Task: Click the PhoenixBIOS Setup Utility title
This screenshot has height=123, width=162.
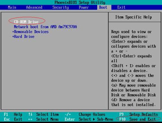Action: 80,2
